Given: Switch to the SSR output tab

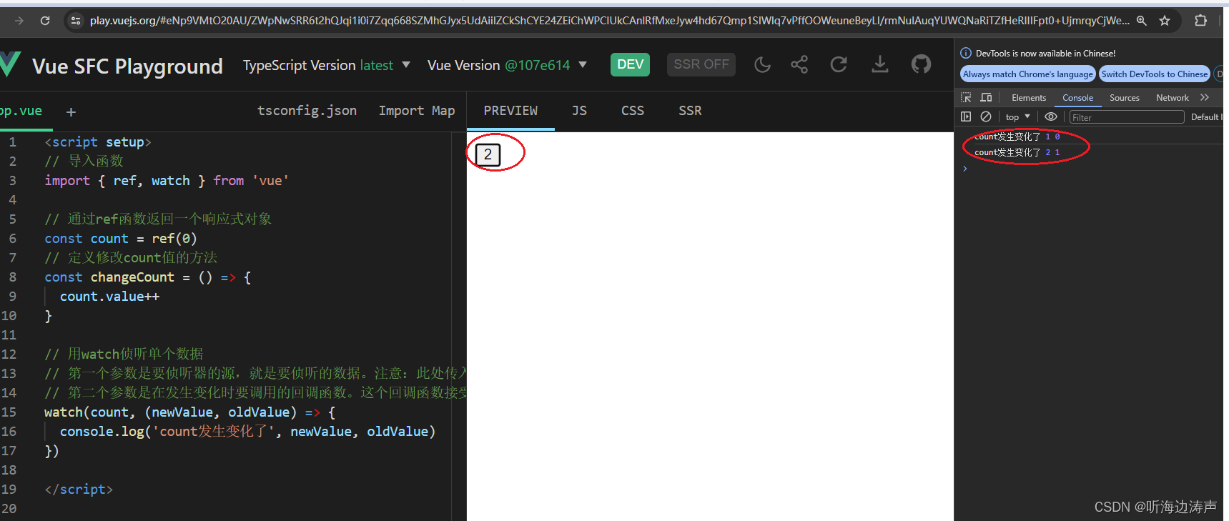Looking at the screenshot, I should (x=690, y=111).
